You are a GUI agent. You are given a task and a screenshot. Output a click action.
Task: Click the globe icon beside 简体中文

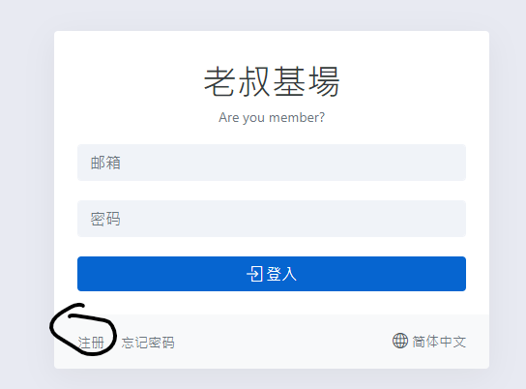(x=400, y=341)
